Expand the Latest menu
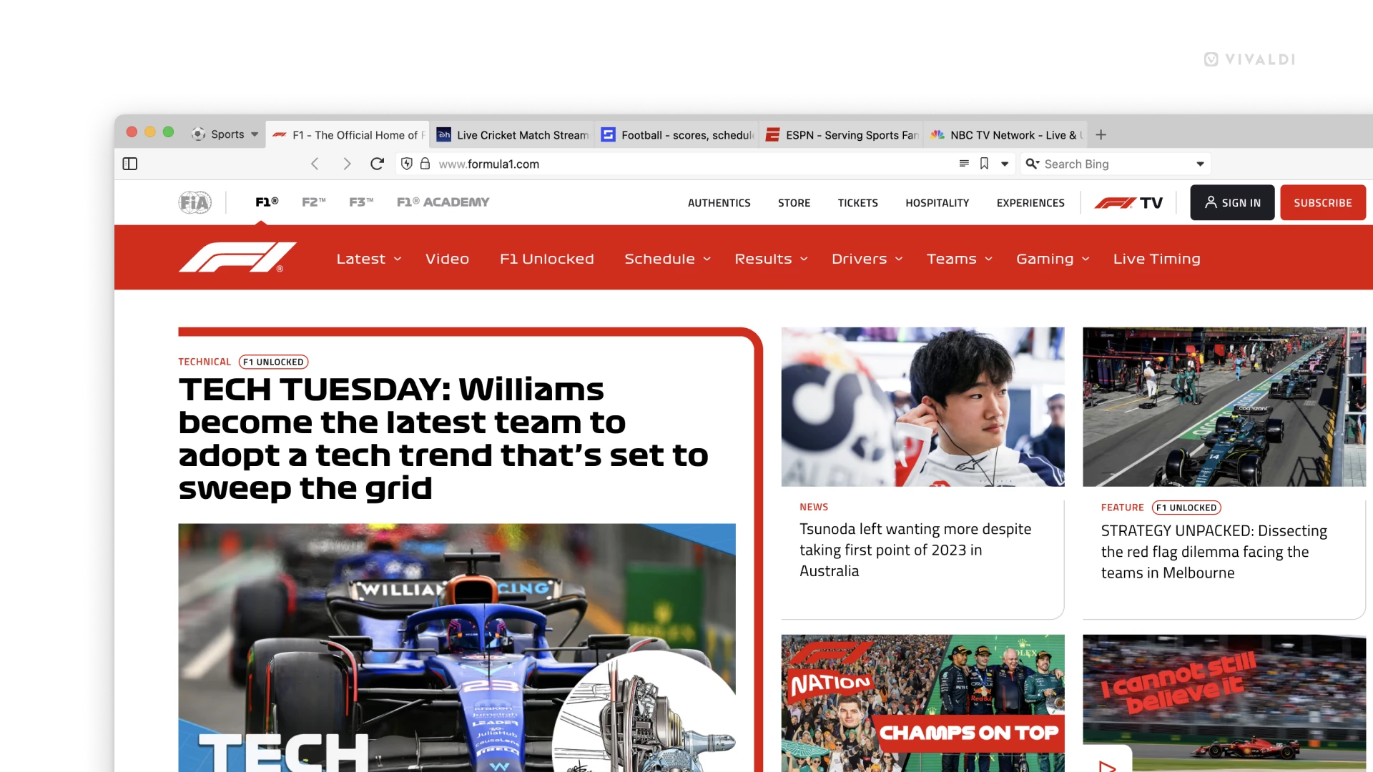Image resolution: width=1373 pixels, height=772 pixels. [x=369, y=259]
